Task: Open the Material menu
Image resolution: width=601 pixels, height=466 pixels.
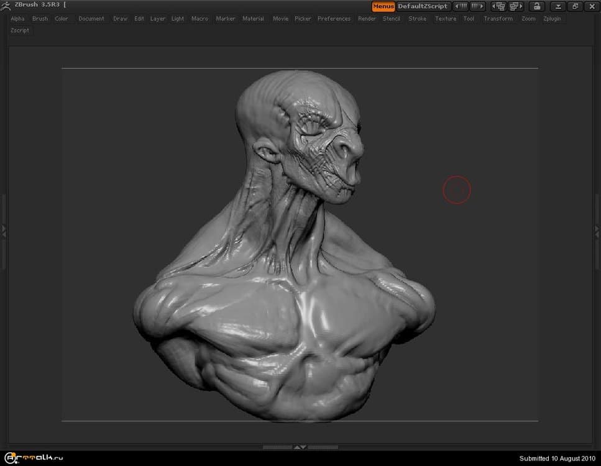Action: [x=253, y=19]
